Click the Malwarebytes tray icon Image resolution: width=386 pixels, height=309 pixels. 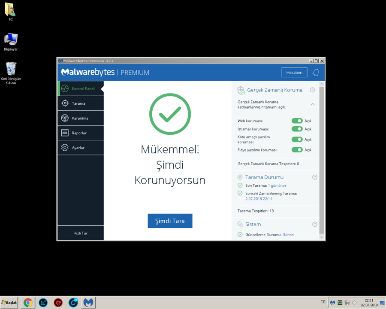coord(332,302)
